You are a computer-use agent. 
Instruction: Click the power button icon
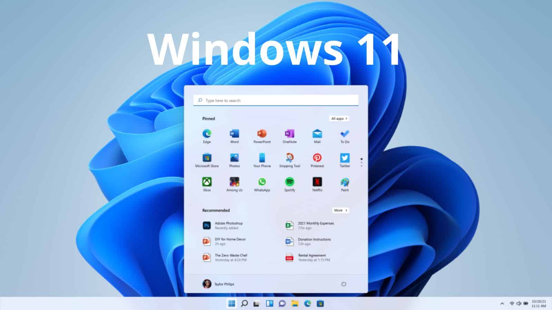tap(344, 284)
